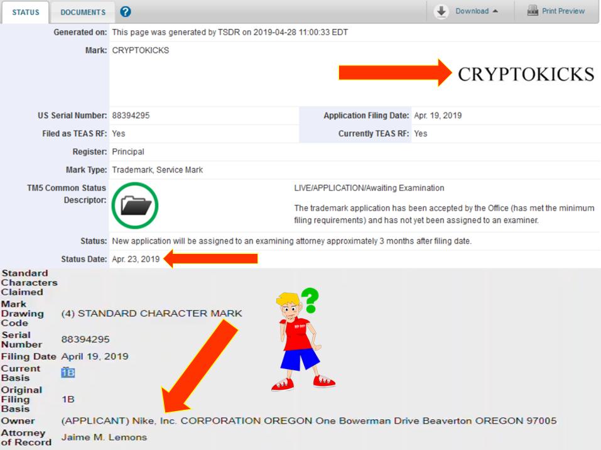601x450 pixels.
Task: Click the status line about examining attorney
Action: (x=291, y=241)
